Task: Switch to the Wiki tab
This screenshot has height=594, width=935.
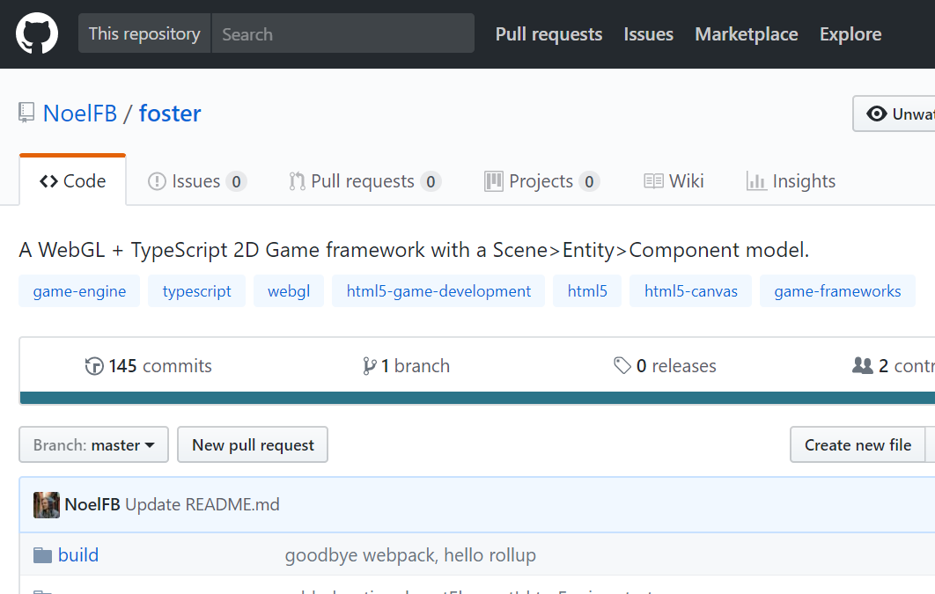Action: (674, 181)
